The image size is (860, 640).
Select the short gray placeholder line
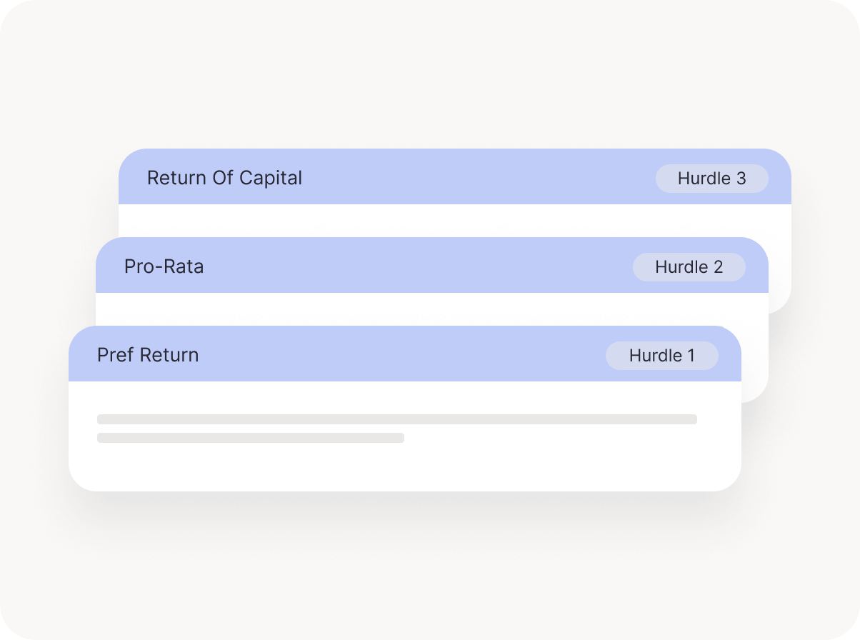[251, 438]
